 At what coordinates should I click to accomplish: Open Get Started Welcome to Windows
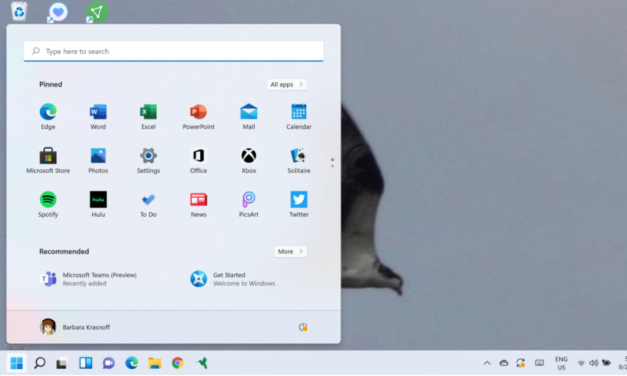coord(233,279)
